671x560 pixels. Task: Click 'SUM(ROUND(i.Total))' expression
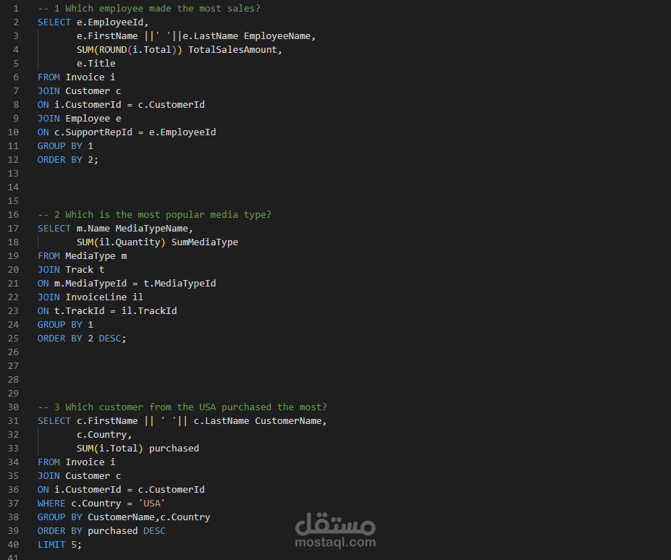pyautogui.click(x=130, y=50)
